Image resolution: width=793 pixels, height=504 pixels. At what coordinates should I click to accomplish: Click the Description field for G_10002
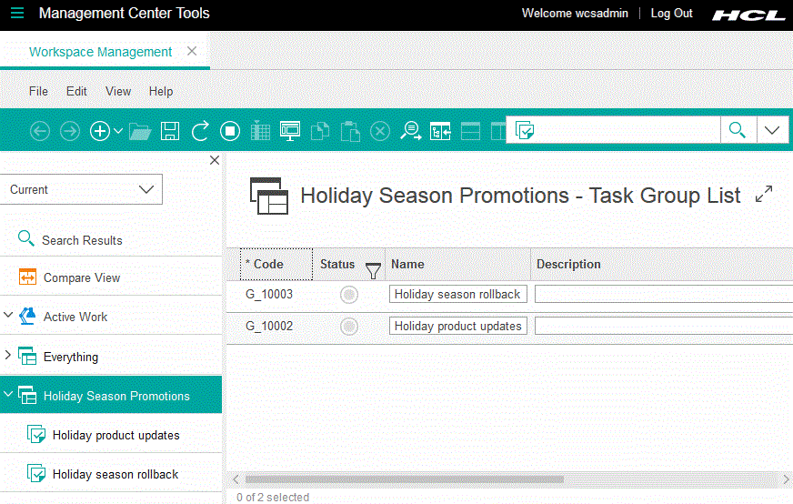(664, 326)
